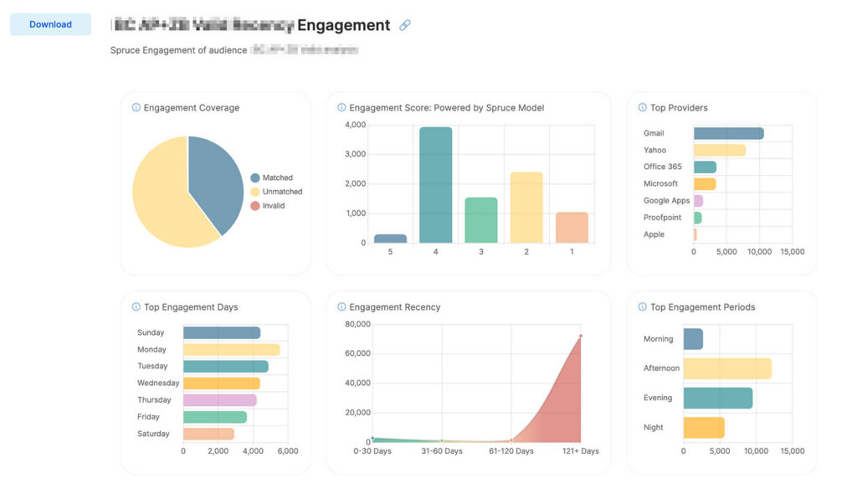Toggle the Unmatched legend entry
The height and width of the screenshot is (499, 857).
[276, 192]
